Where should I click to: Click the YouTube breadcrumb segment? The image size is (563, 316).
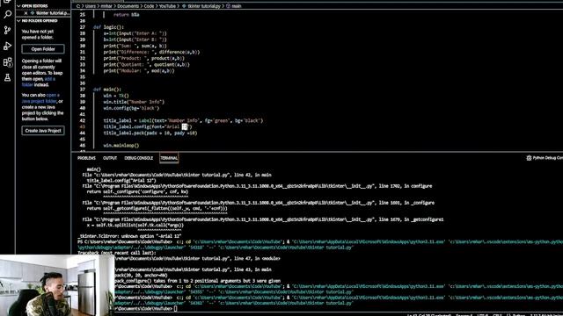168,6
